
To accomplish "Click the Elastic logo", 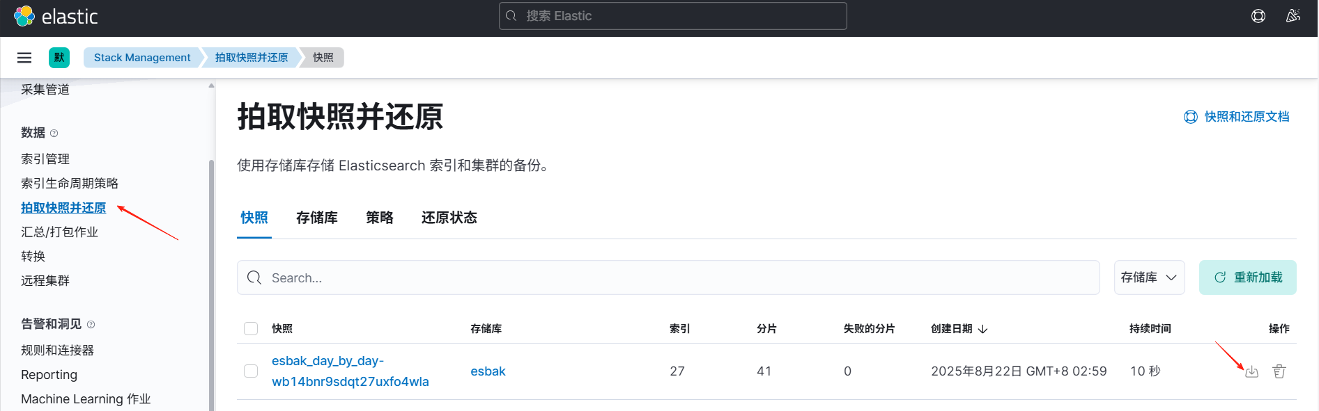I will coord(56,16).
